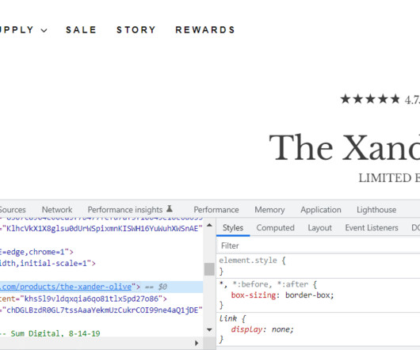The height and width of the screenshot is (350, 420).
Task: Click The Xander product title
Action: click(345, 147)
